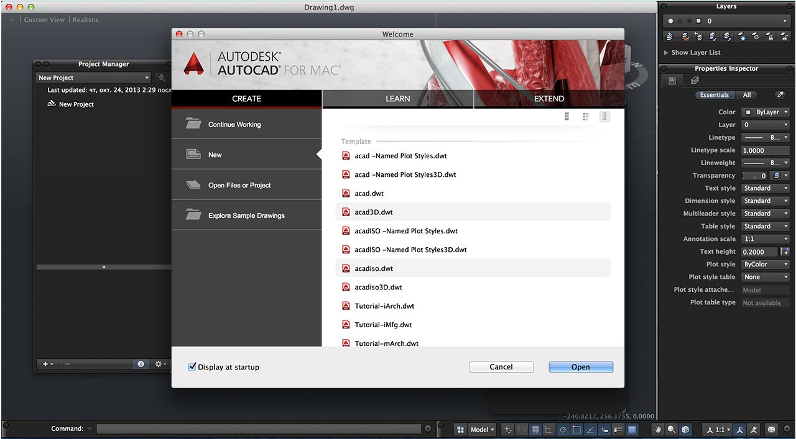Open the Color ByLayer swatch dropdown
Viewport: 796px width, 439px height.
coord(766,112)
